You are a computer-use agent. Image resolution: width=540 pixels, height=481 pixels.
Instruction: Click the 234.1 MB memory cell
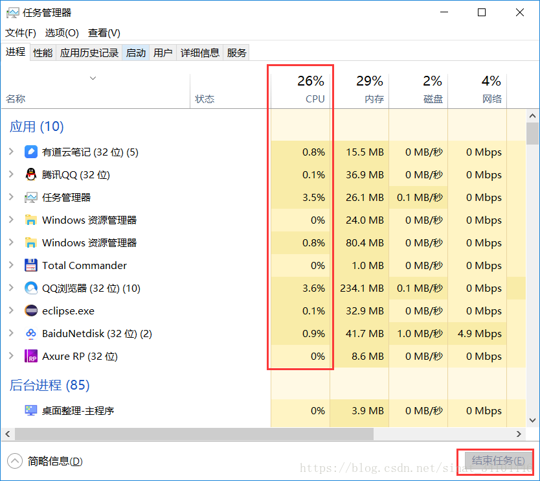pos(359,288)
